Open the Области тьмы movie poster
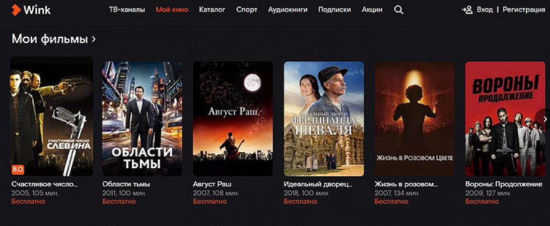This screenshot has height=226, width=550. pos(142,119)
